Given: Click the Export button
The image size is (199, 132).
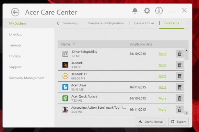Looking at the screenshot, I should [x=178, y=122].
